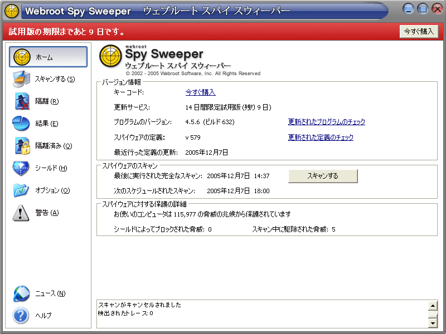Click the 隔離 (R) spy icon

(x=22, y=101)
